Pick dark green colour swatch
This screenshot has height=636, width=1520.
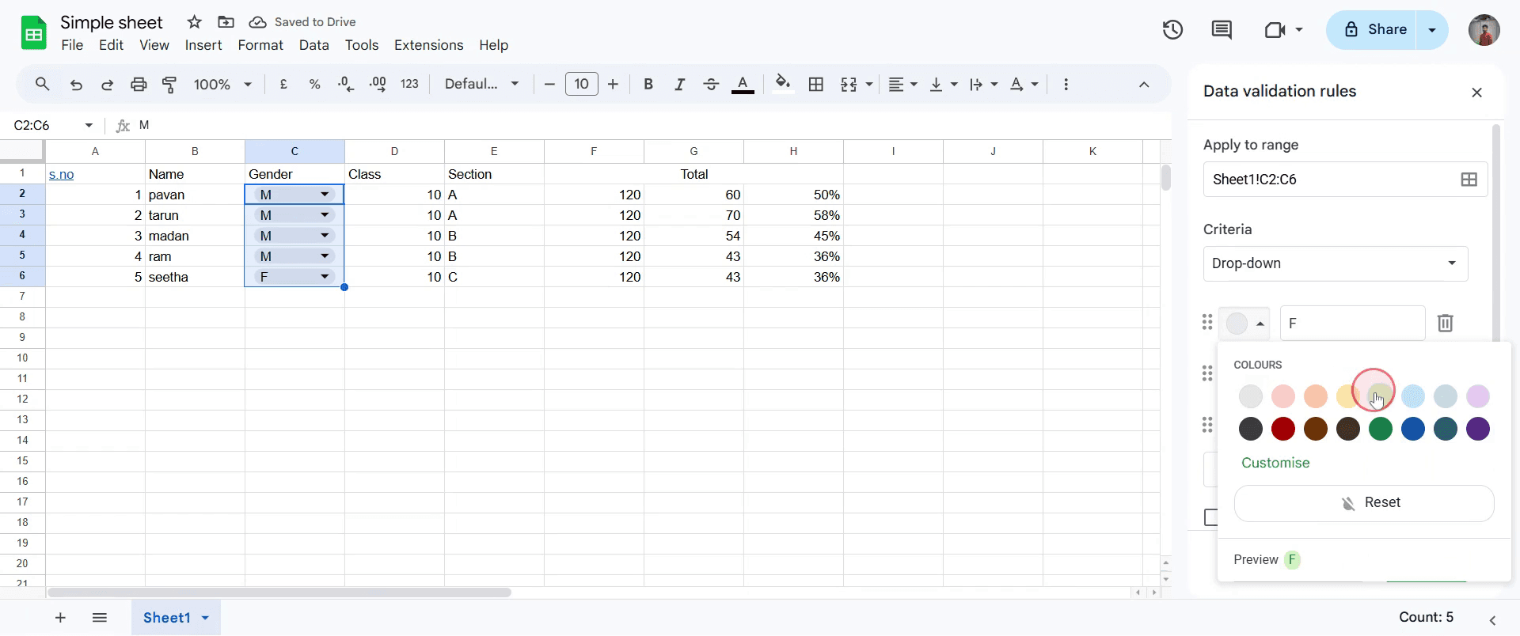click(x=1381, y=429)
